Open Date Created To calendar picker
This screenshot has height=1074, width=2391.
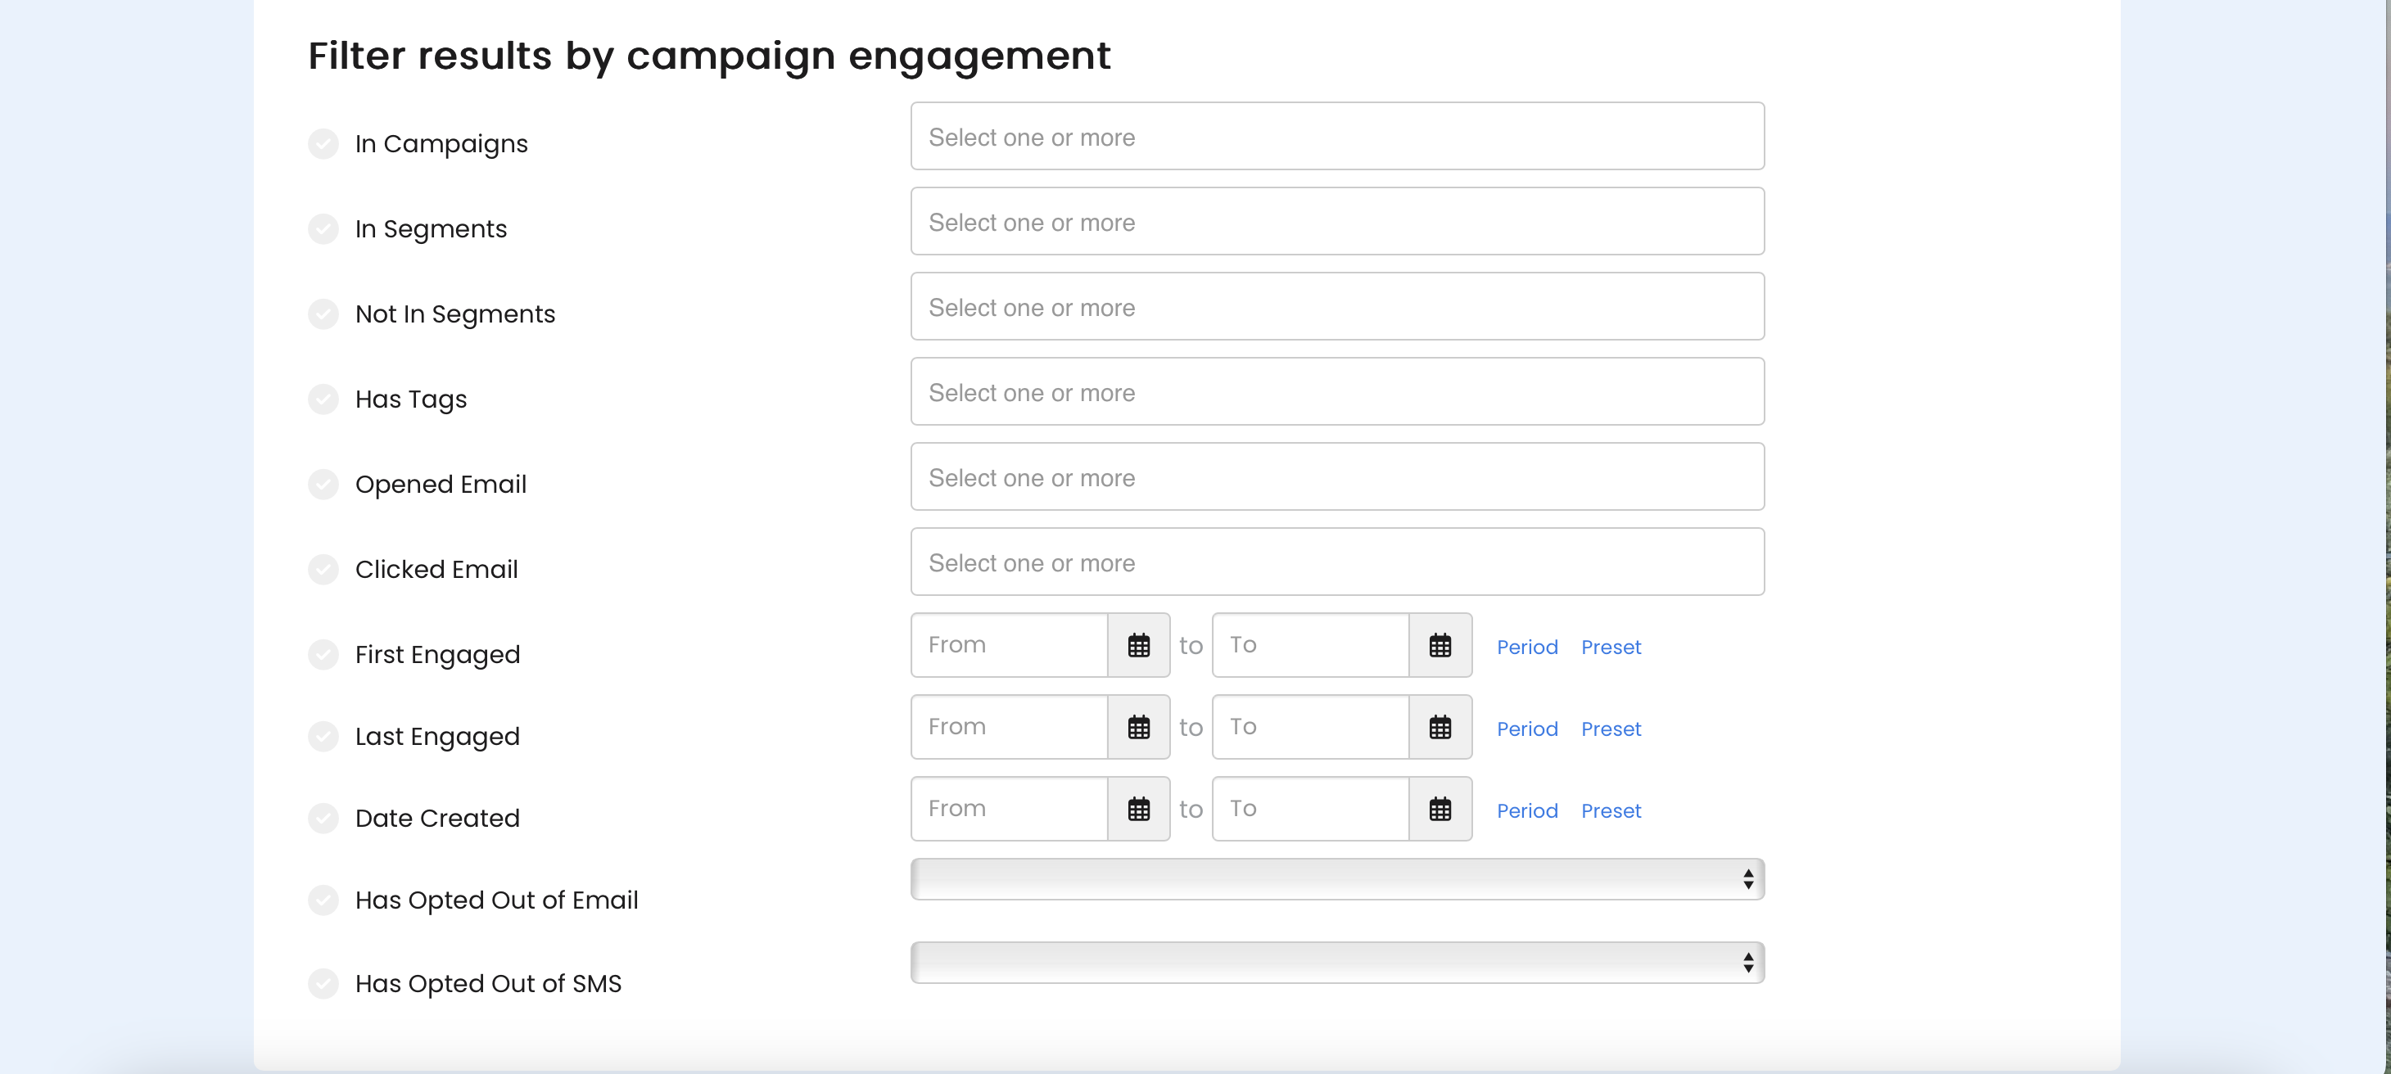pos(1440,809)
